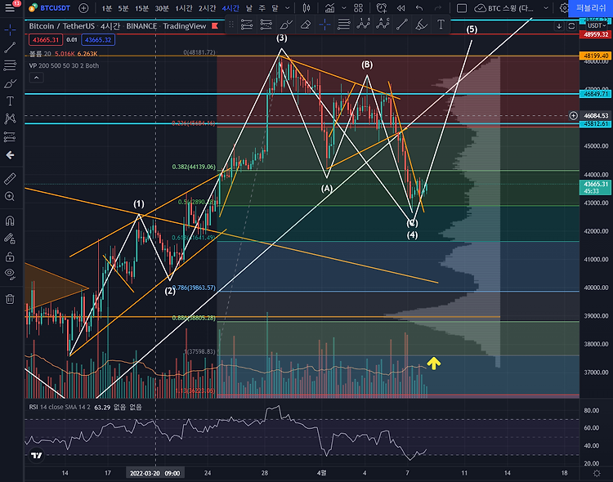
Task: Select the zoom in tool
Action: (x=10, y=196)
